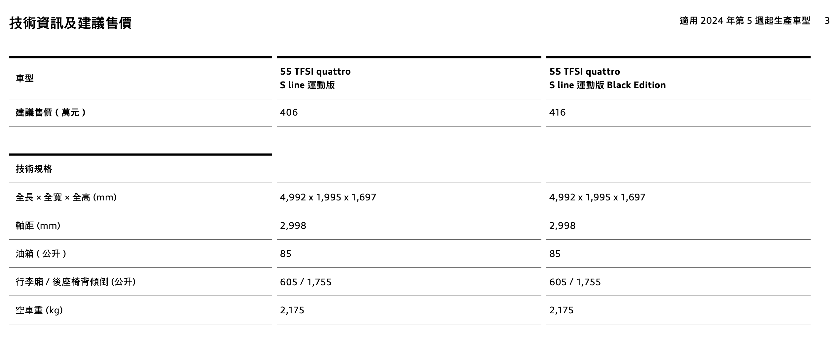The image size is (839, 350).
Task: Click the 軸距 (mm) row label
Action: [x=38, y=226]
